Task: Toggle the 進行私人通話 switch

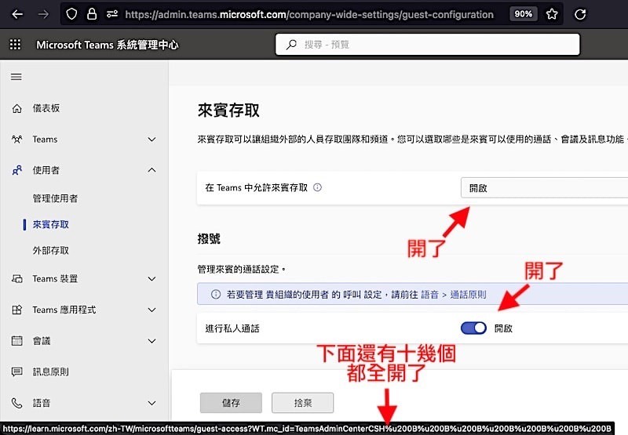Action: (473, 328)
